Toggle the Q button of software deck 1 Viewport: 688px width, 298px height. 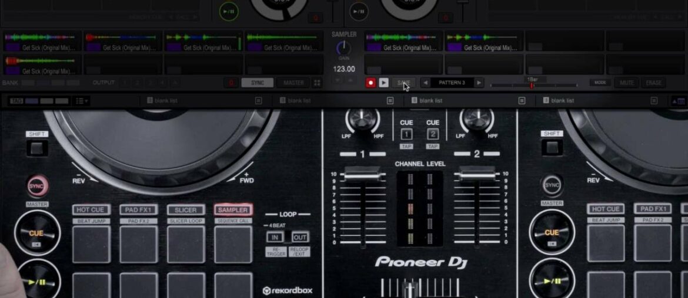(315, 18)
